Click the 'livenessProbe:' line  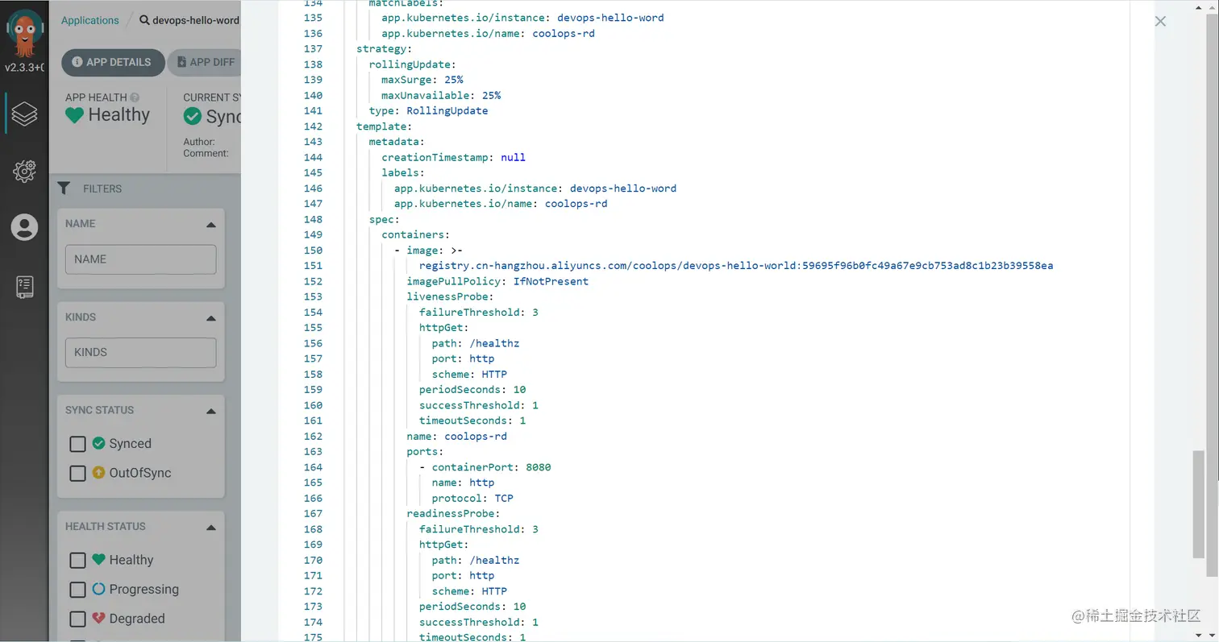[x=450, y=296]
